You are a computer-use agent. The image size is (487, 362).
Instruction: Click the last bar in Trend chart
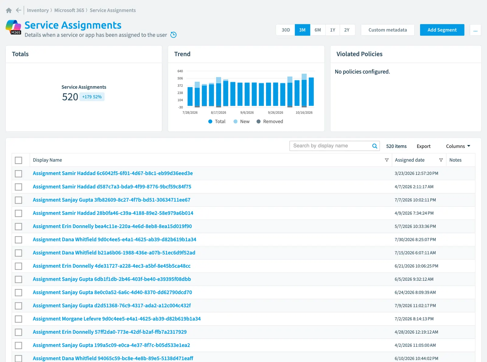pyautogui.click(x=311, y=92)
